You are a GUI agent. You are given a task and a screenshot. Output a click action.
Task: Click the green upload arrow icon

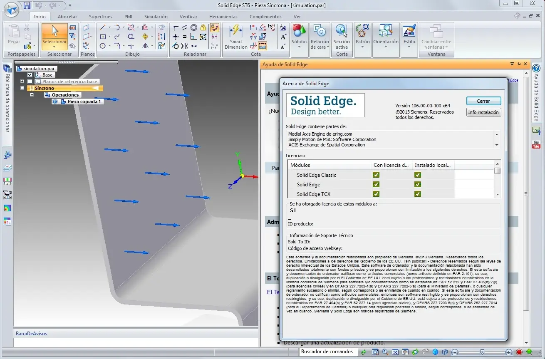click(x=529, y=352)
